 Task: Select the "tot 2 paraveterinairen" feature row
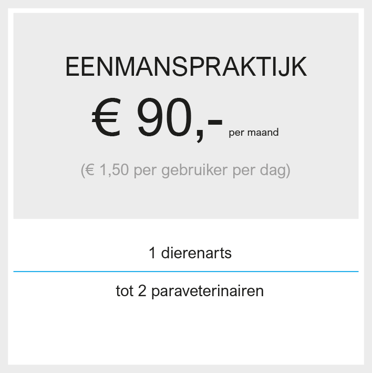tap(186, 291)
